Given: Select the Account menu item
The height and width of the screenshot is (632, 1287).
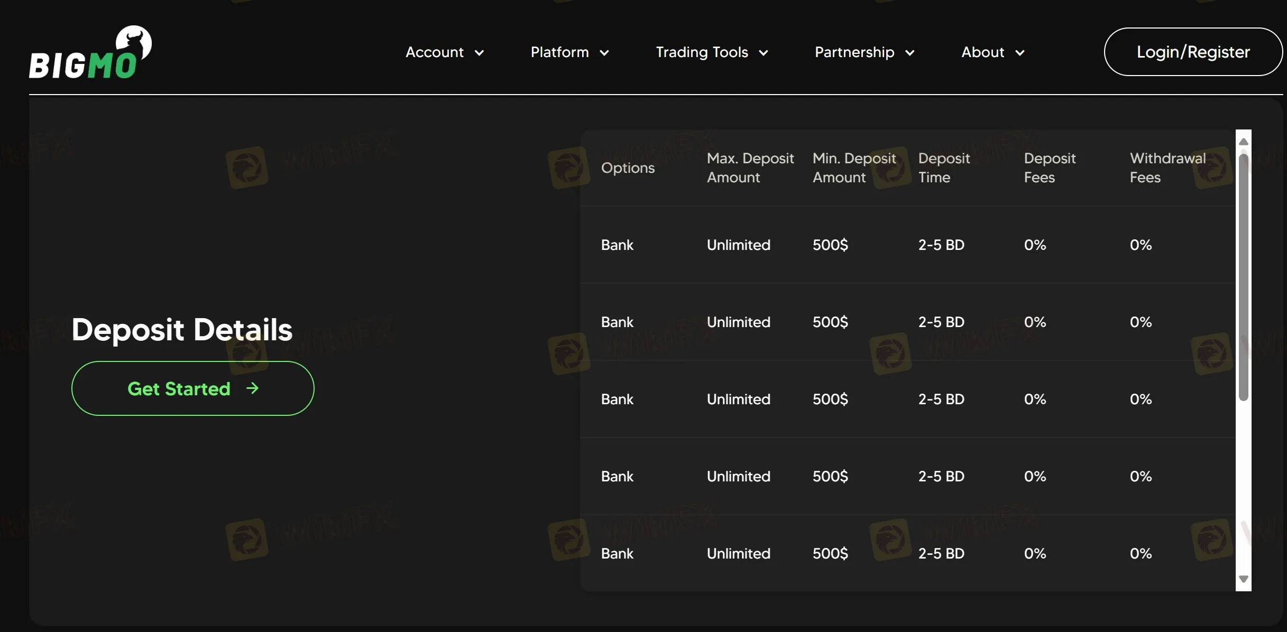Looking at the screenshot, I should point(434,52).
